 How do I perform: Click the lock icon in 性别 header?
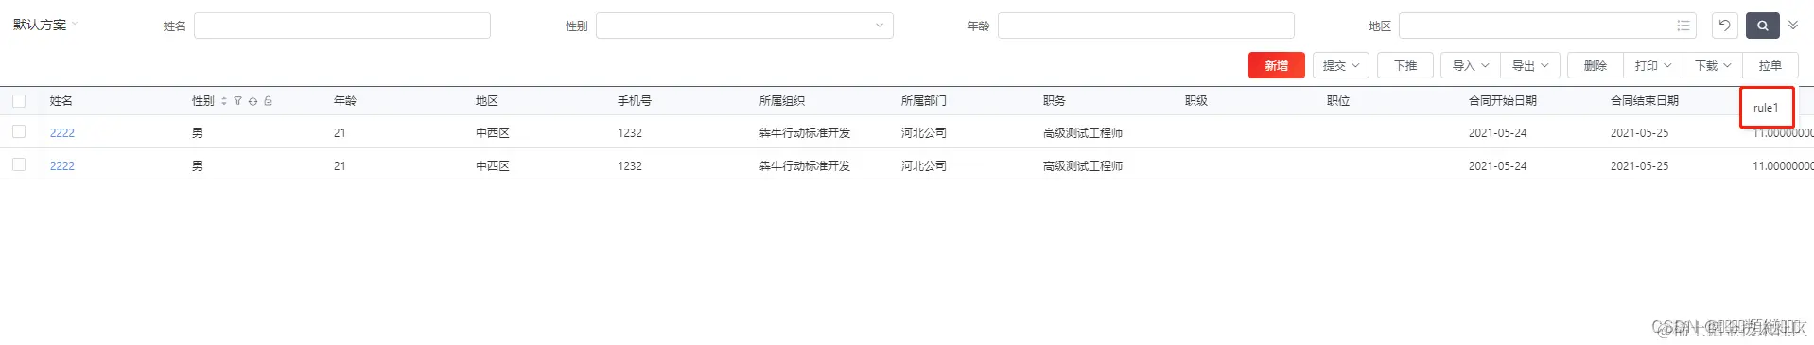[268, 101]
